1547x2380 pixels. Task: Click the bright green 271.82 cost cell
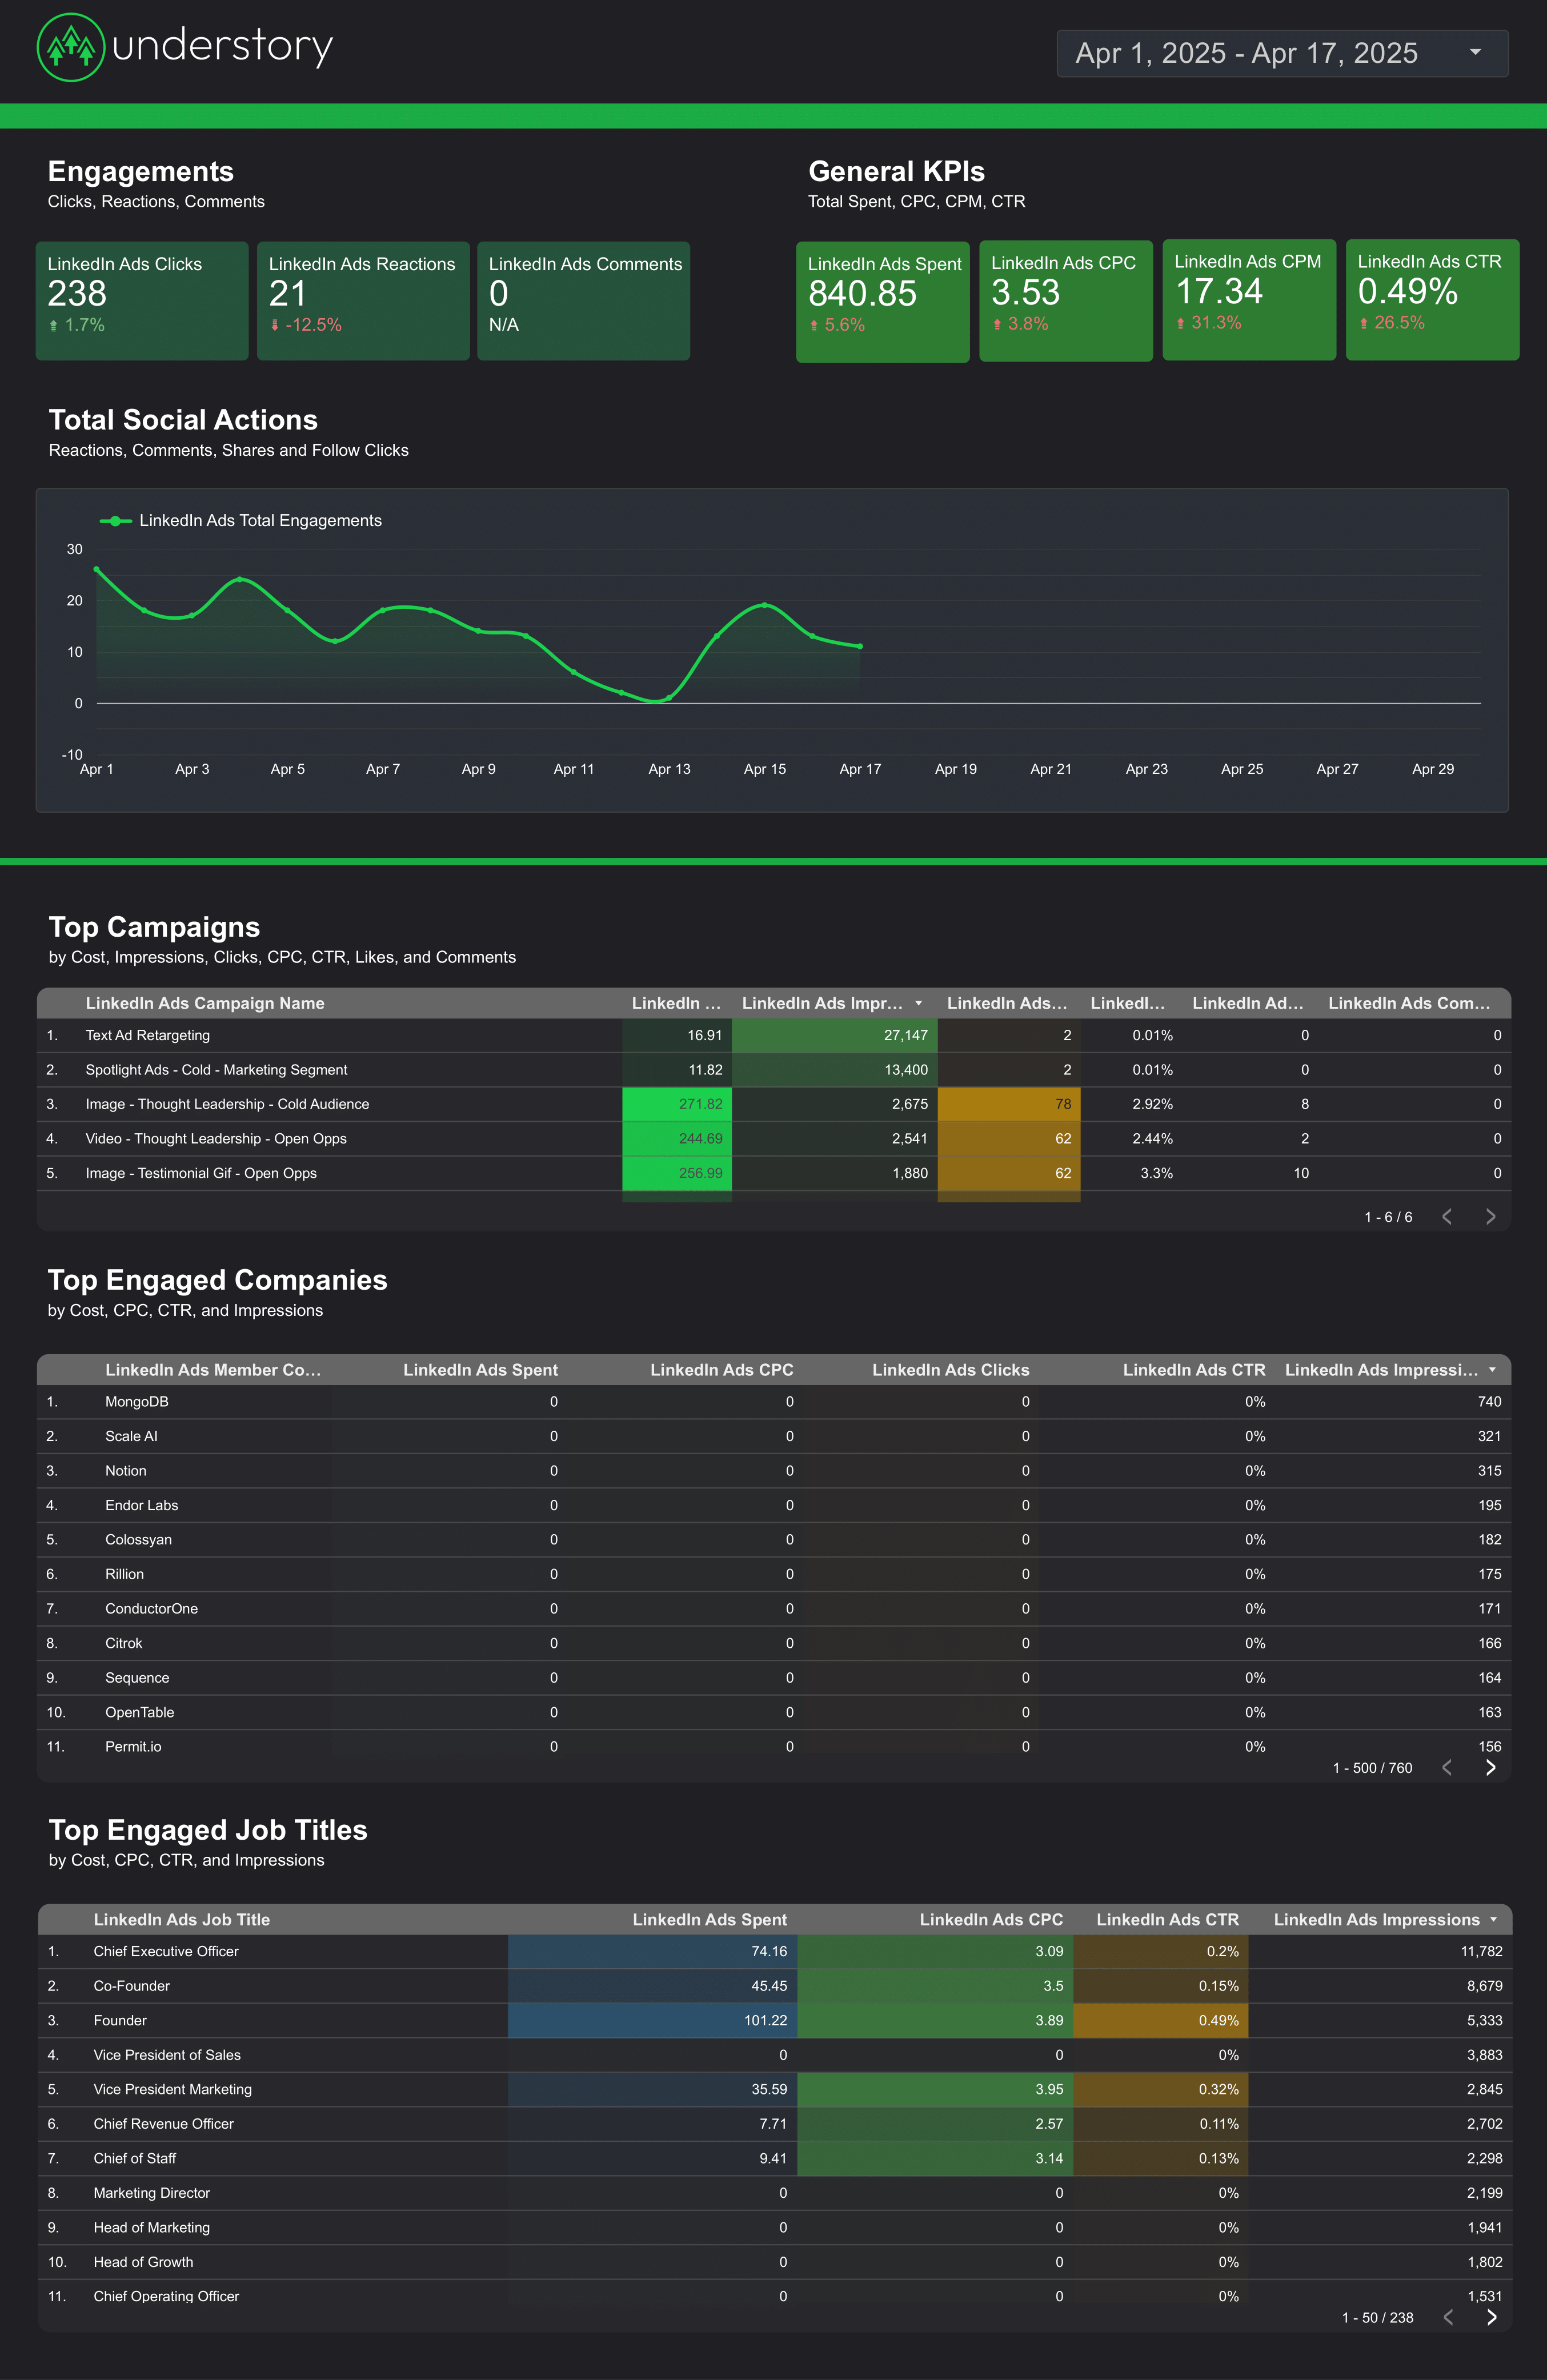[677, 1104]
